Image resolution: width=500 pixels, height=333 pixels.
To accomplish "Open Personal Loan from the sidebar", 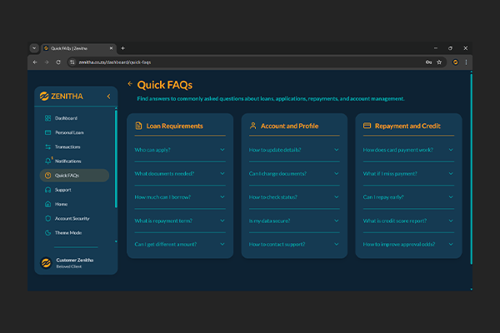I will coord(70,132).
